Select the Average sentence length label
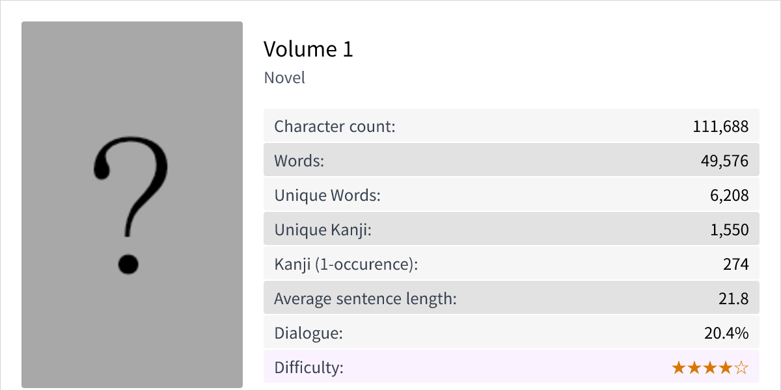Viewport: 781px width, 390px height. pos(365,299)
